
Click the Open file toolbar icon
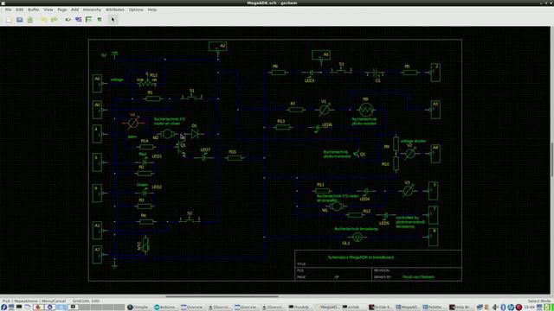(20, 20)
